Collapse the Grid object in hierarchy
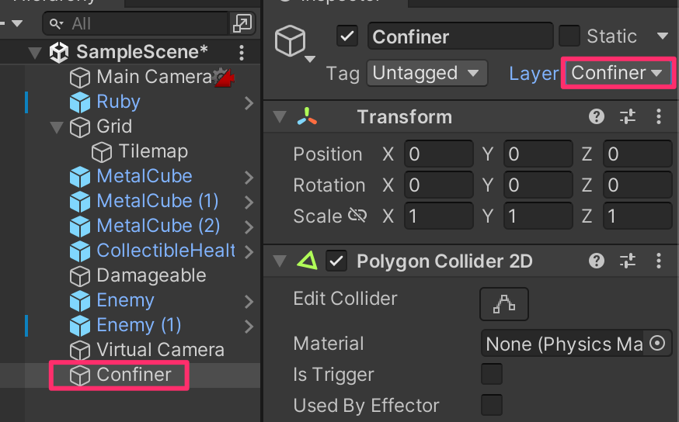Image resolution: width=679 pixels, height=422 pixels. (57, 126)
